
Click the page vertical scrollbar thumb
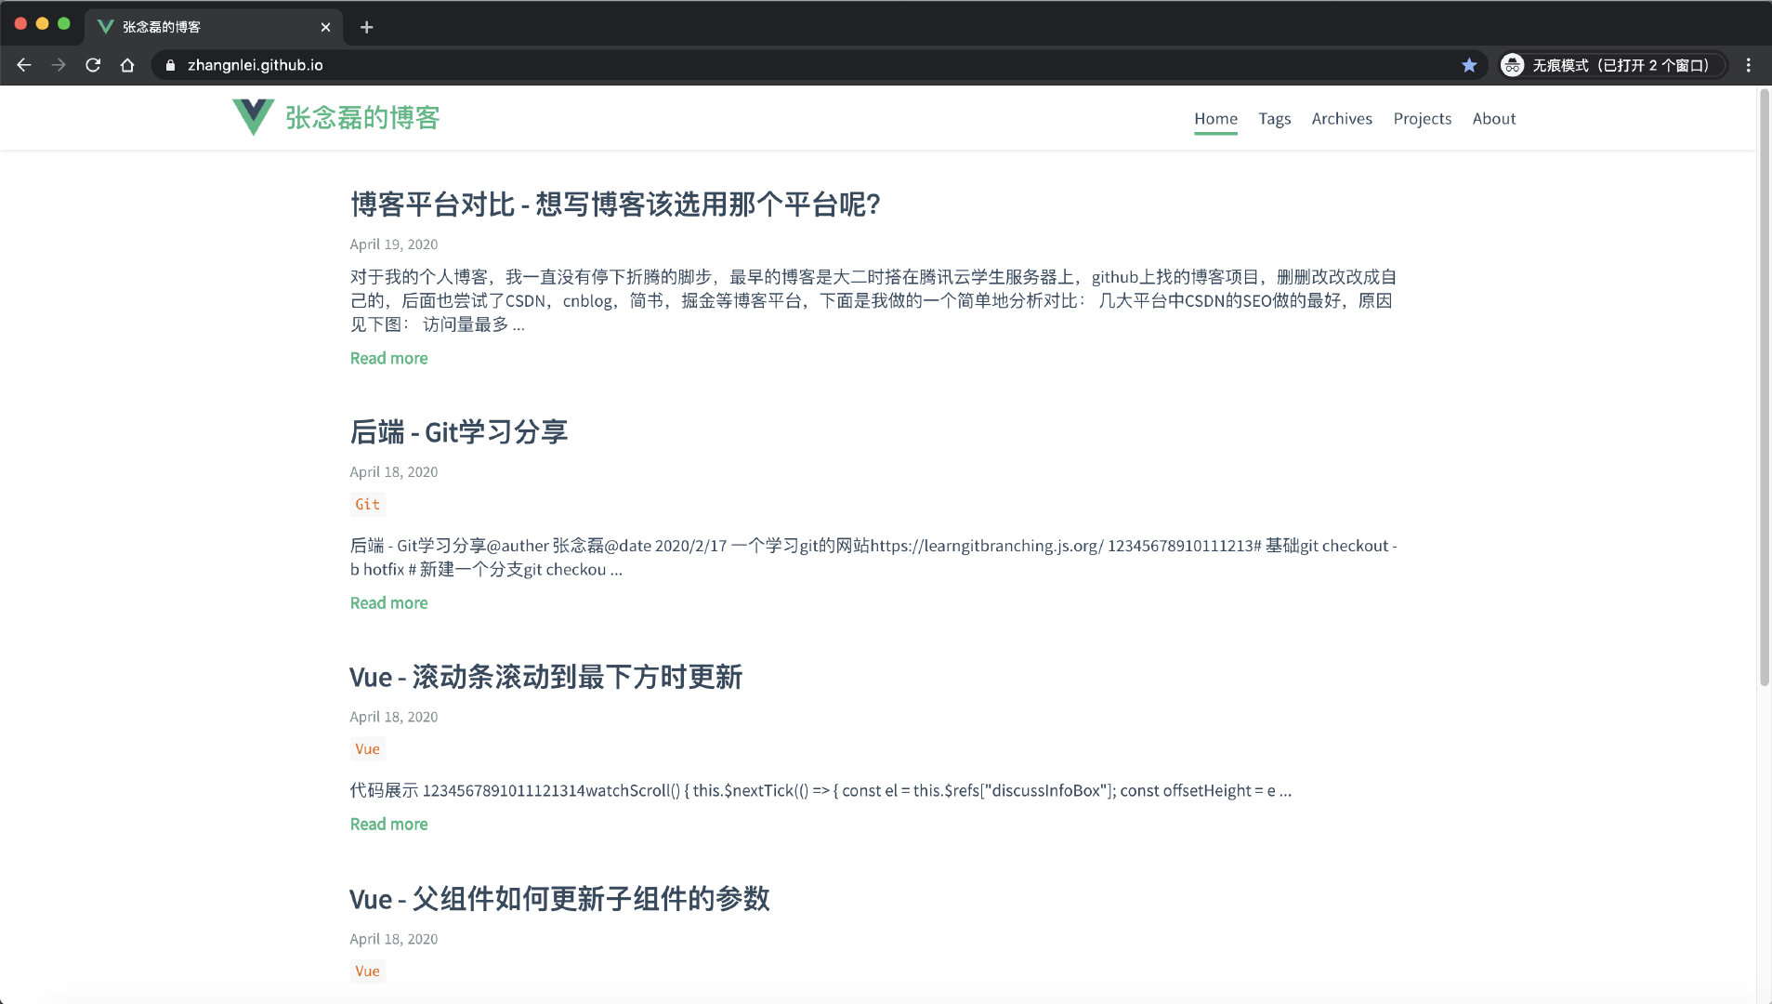point(1765,388)
